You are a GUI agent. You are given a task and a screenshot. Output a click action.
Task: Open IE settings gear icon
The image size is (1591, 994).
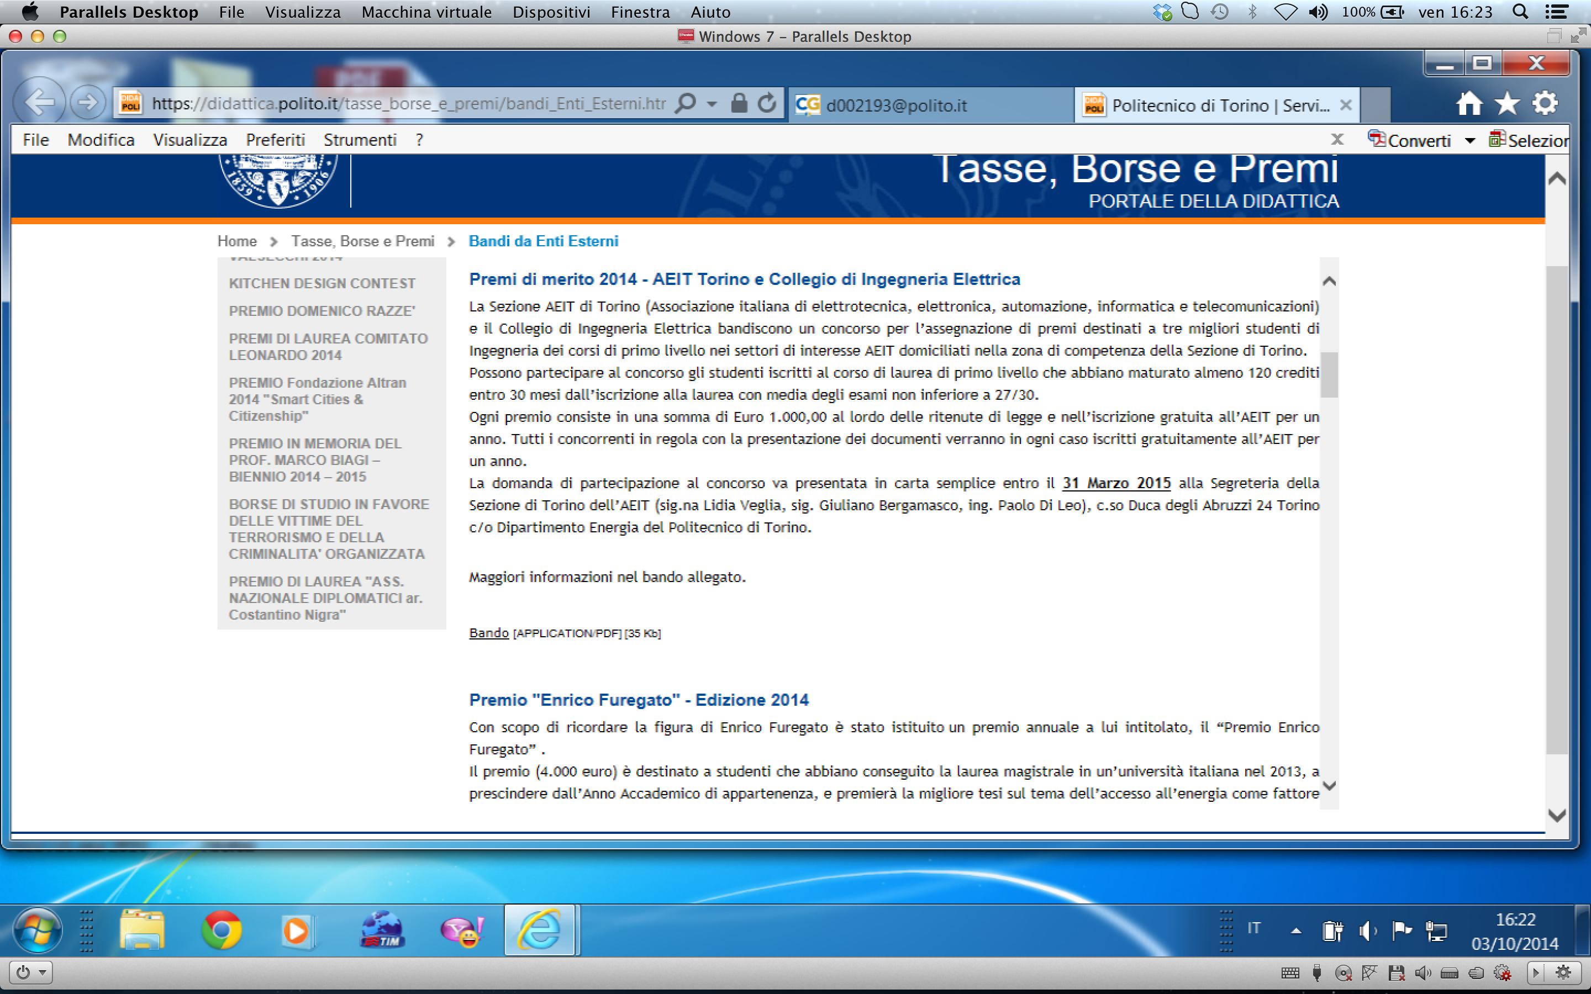click(x=1545, y=103)
